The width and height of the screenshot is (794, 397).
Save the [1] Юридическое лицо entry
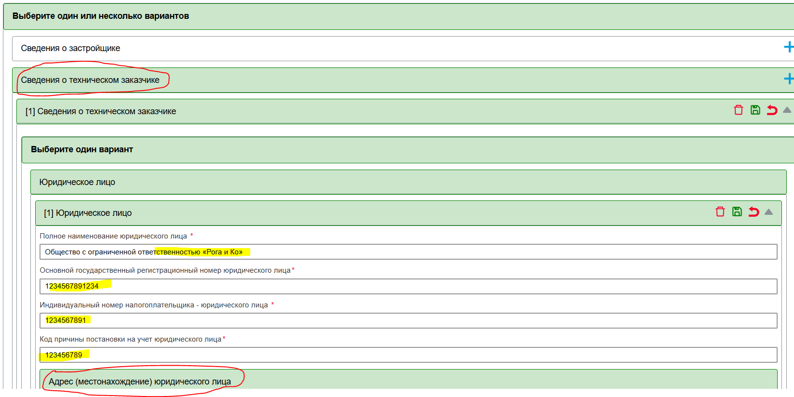click(x=737, y=212)
